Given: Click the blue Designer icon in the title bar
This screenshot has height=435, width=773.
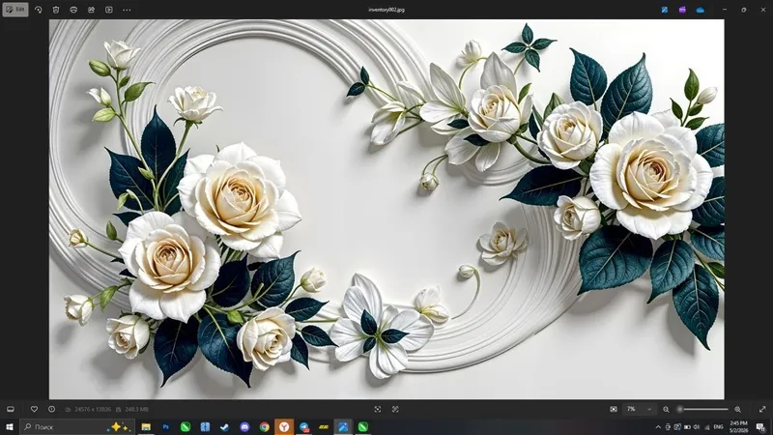Looking at the screenshot, I should pyautogui.click(x=665, y=10).
